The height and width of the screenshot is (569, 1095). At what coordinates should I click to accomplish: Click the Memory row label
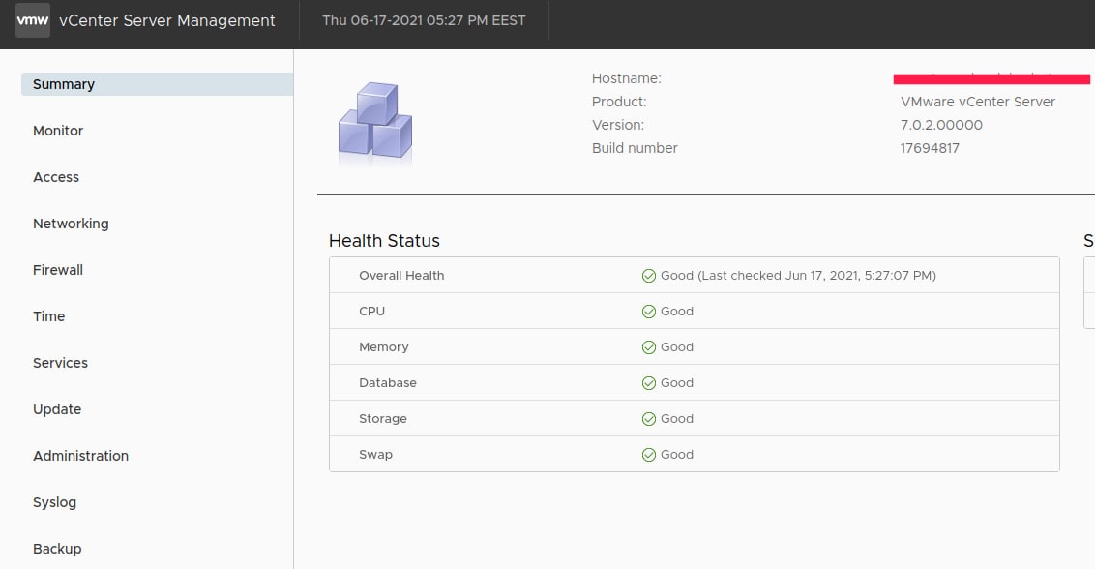coord(383,346)
